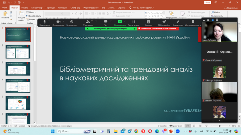Toggle the Примечания comments pane
This screenshot has width=241, height=135.
(175, 126)
